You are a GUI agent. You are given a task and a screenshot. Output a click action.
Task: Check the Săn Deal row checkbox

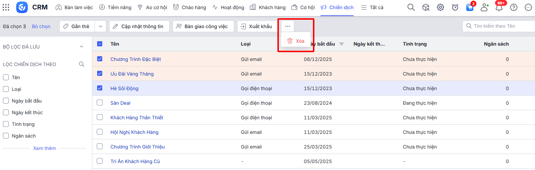(x=100, y=103)
